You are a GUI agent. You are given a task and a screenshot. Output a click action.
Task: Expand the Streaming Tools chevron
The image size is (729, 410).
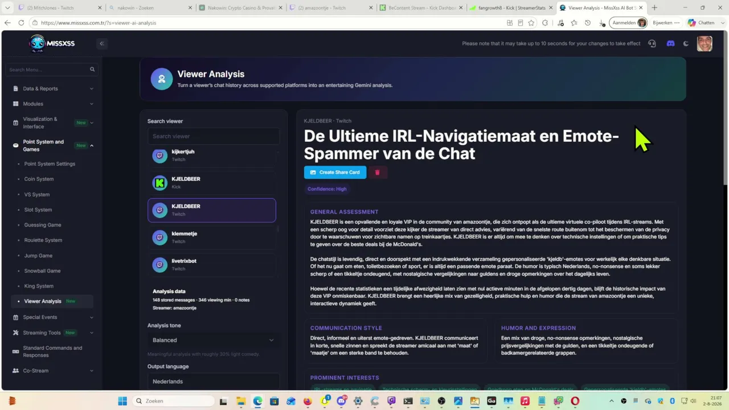pos(92,333)
